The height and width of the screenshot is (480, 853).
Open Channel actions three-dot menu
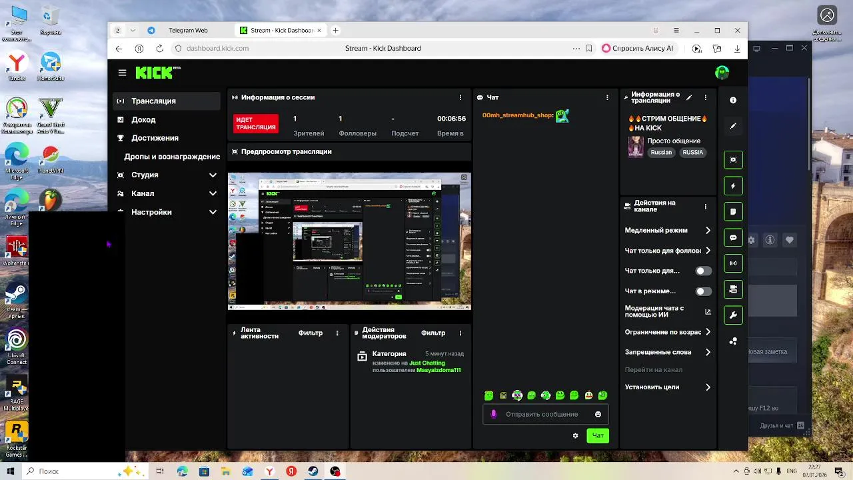[x=706, y=207]
